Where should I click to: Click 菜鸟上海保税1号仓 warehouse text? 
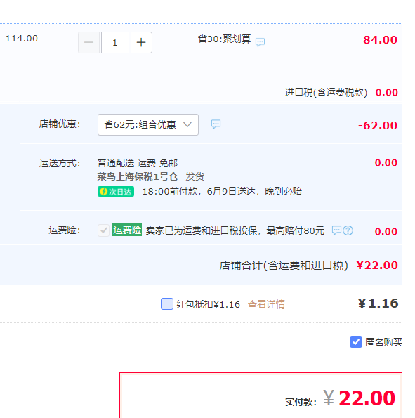coord(137,176)
